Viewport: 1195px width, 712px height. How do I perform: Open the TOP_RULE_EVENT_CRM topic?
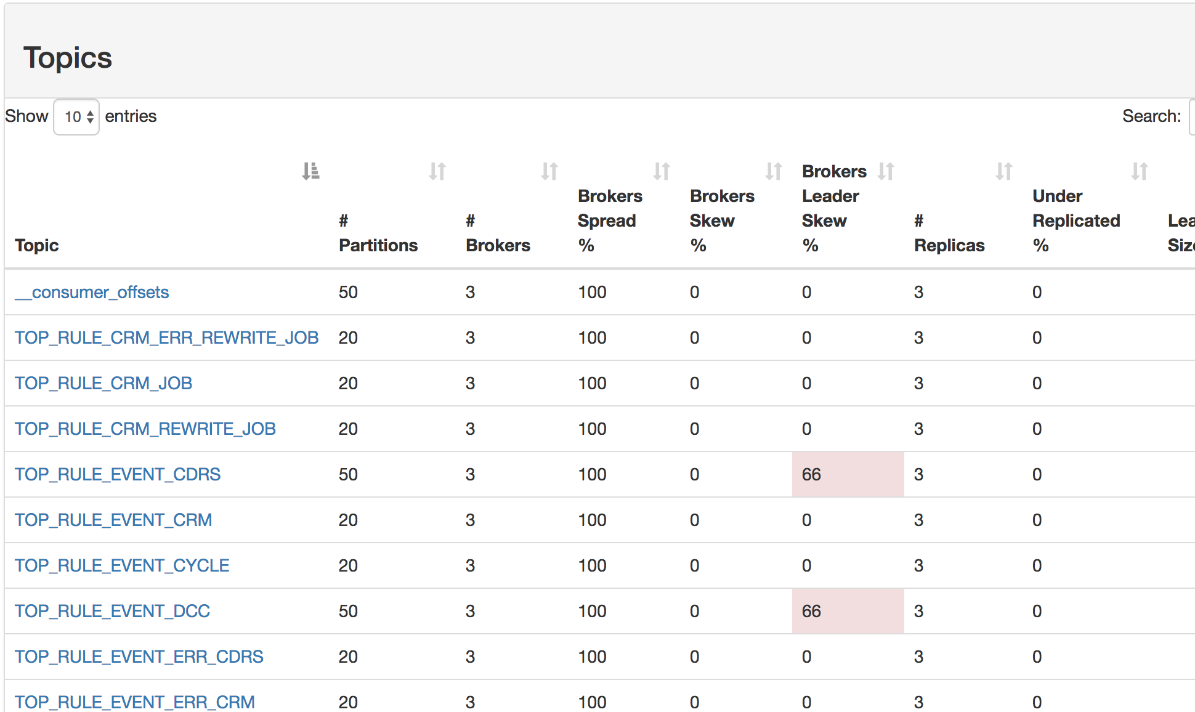click(113, 520)
